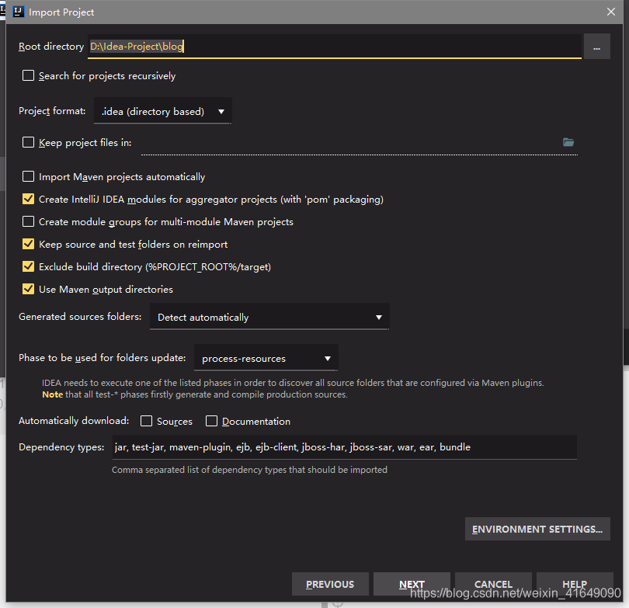Uncheck Exclude build directory option
629x608 pixels.
[x=28, y=266]
